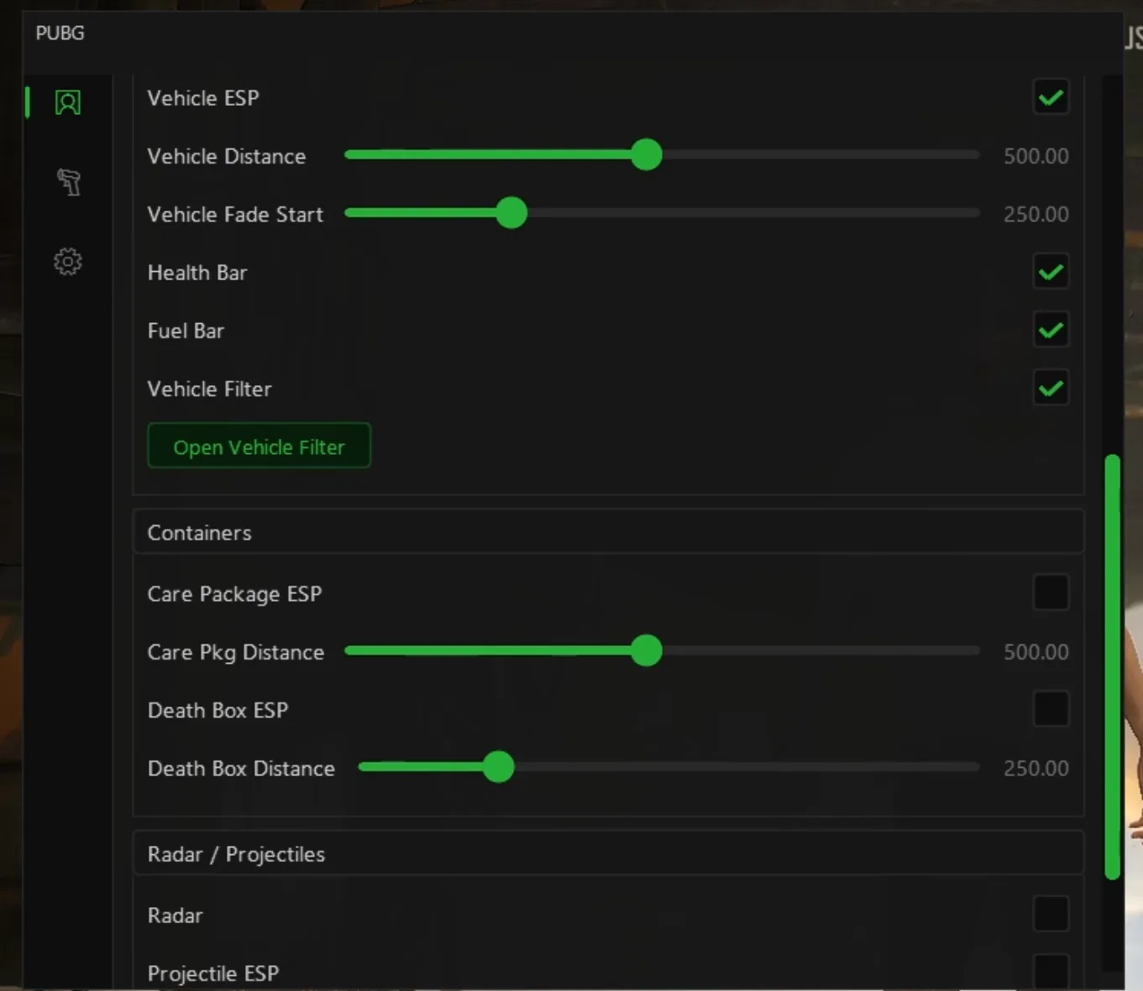Click the Death Box Distance value 250.00
The image size is (1143, 991).
(x=1036, y=769)
